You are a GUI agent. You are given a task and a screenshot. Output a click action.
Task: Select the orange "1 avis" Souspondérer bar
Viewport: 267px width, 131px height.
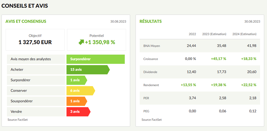point(76,101)
